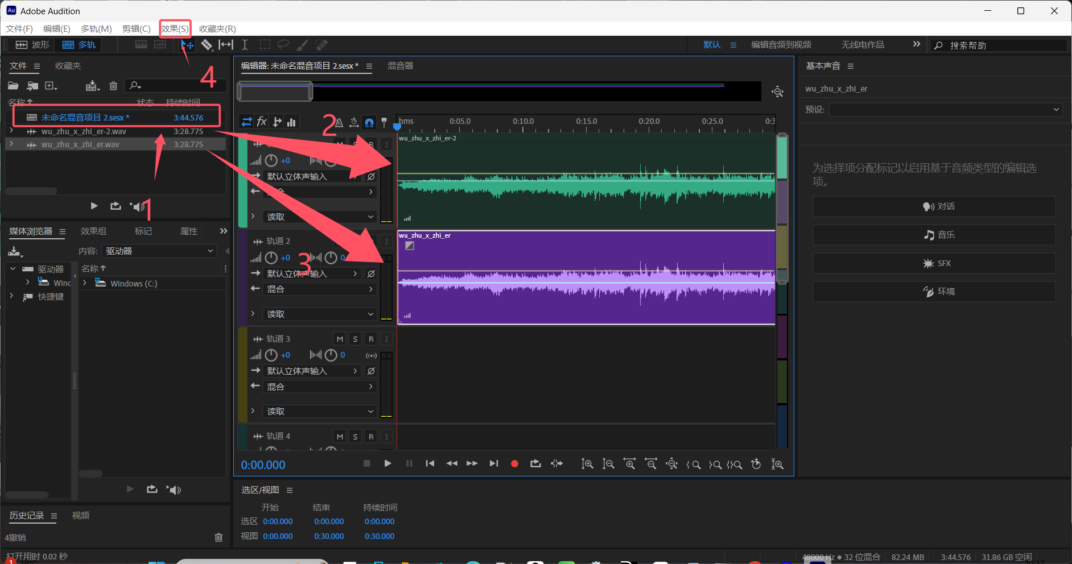The height and width of the screenshot is (564, 1072).
Task: Click zoom in time icon
Action: pyautogui.click(x=630, y=464)
